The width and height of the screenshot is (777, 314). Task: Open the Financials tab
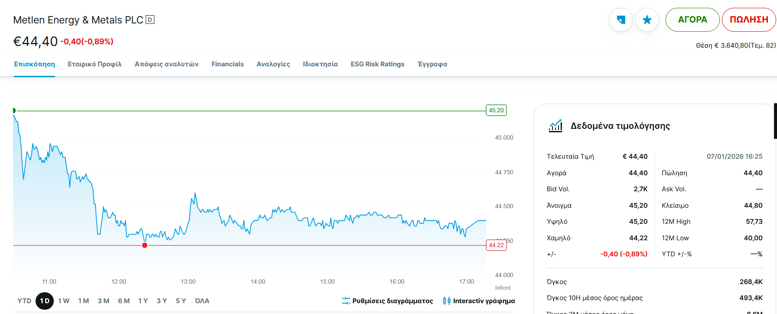click(x=227, y=64)
